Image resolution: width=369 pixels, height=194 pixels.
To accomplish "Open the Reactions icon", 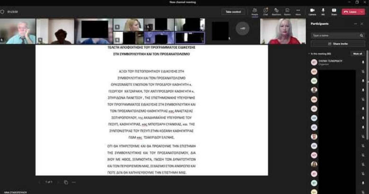I will pos(276,11).
